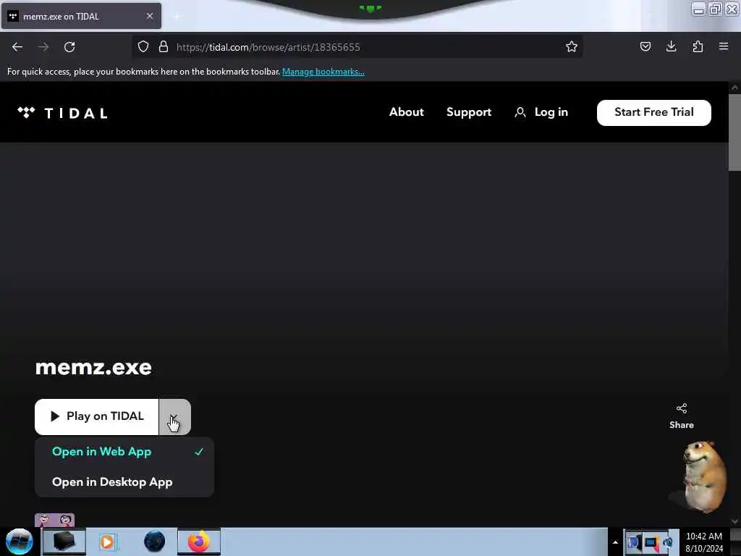Open the Support page
This screenshot has width=741, height=556.
point(469,112)
